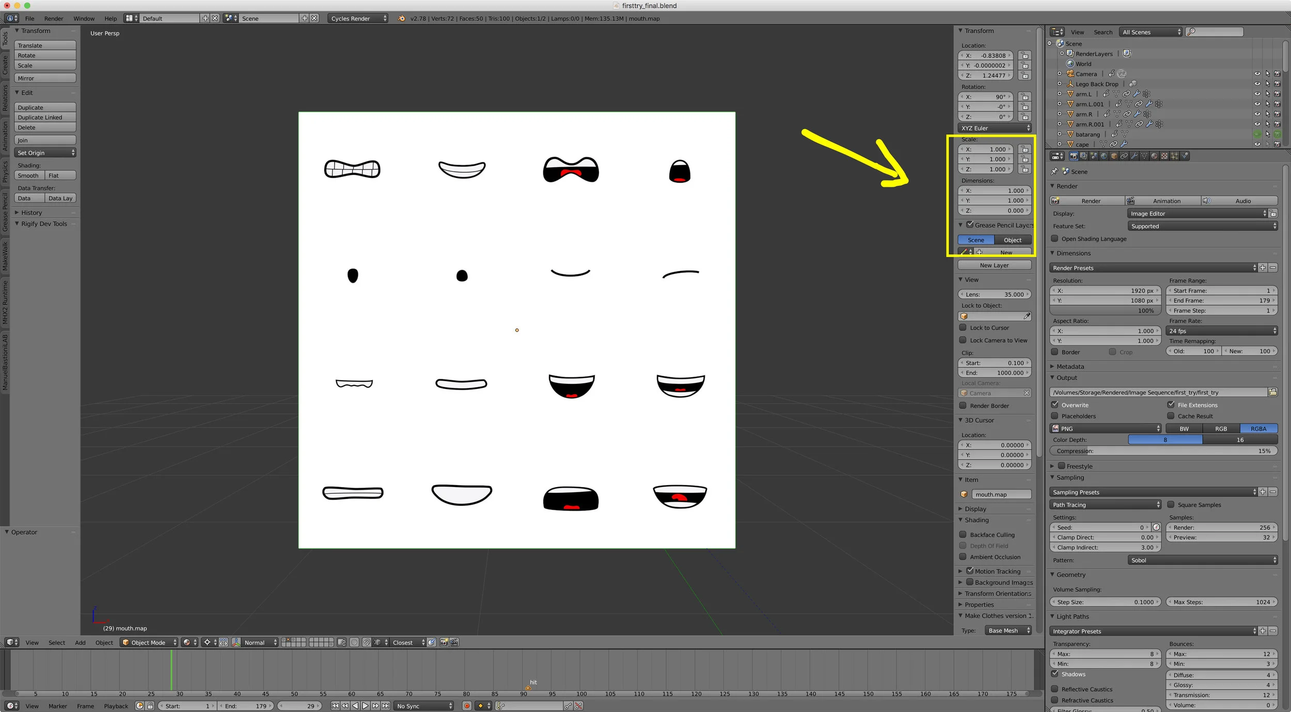This screenshot has height=712, width=1291.
Task: Open the Cycles Render engine dropdown
Action: (358, 19)
